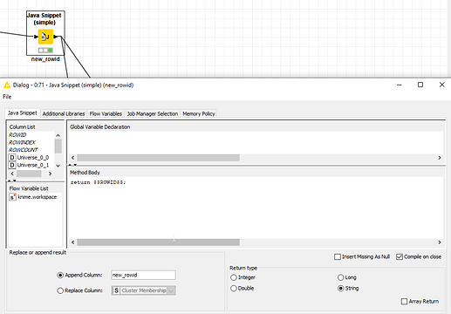Click the Append Column name field
Image resolution: width=451 pixels, height=314 pixels.
point(143,275)
